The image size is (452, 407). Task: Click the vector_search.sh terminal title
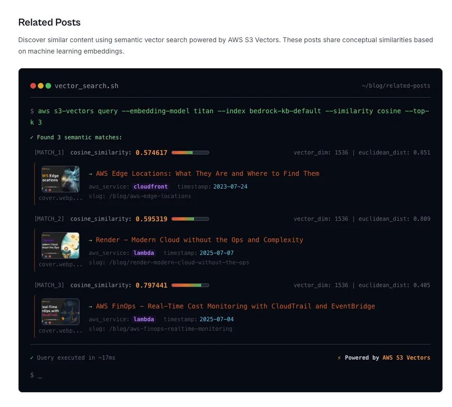[x=87, y=86]
